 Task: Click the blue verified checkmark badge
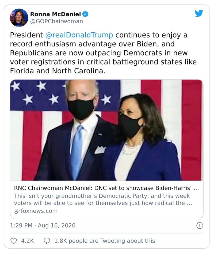[86, 14]
